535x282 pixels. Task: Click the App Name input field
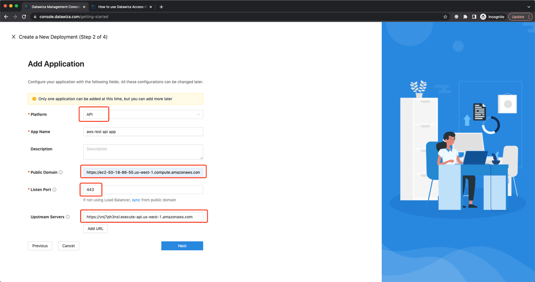tap(143, 132)
